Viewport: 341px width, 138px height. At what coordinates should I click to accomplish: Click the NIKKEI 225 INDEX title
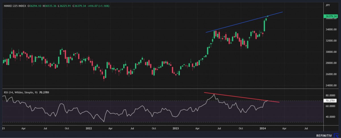pyautogui.click(x=14, y=6)
